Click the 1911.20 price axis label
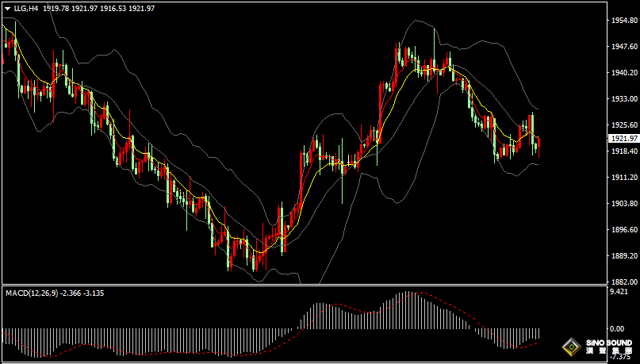 [x=623, y=178]
